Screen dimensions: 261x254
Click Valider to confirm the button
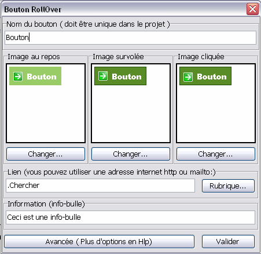228,242
